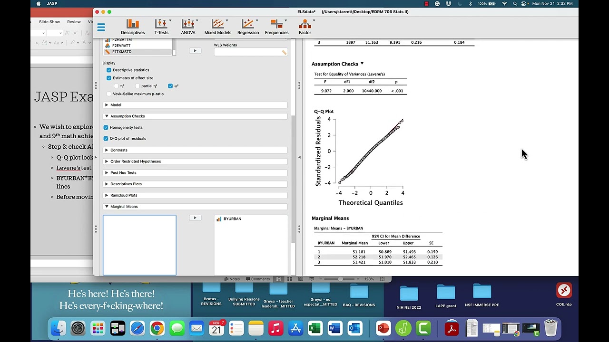Open JASP from the Dock

click(403, 328)
